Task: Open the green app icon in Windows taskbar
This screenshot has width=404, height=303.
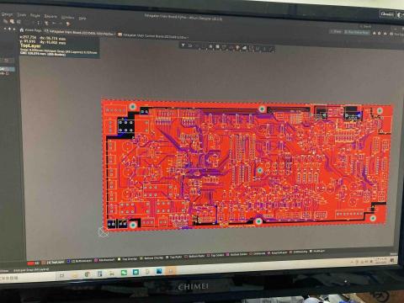Action: 124,273
